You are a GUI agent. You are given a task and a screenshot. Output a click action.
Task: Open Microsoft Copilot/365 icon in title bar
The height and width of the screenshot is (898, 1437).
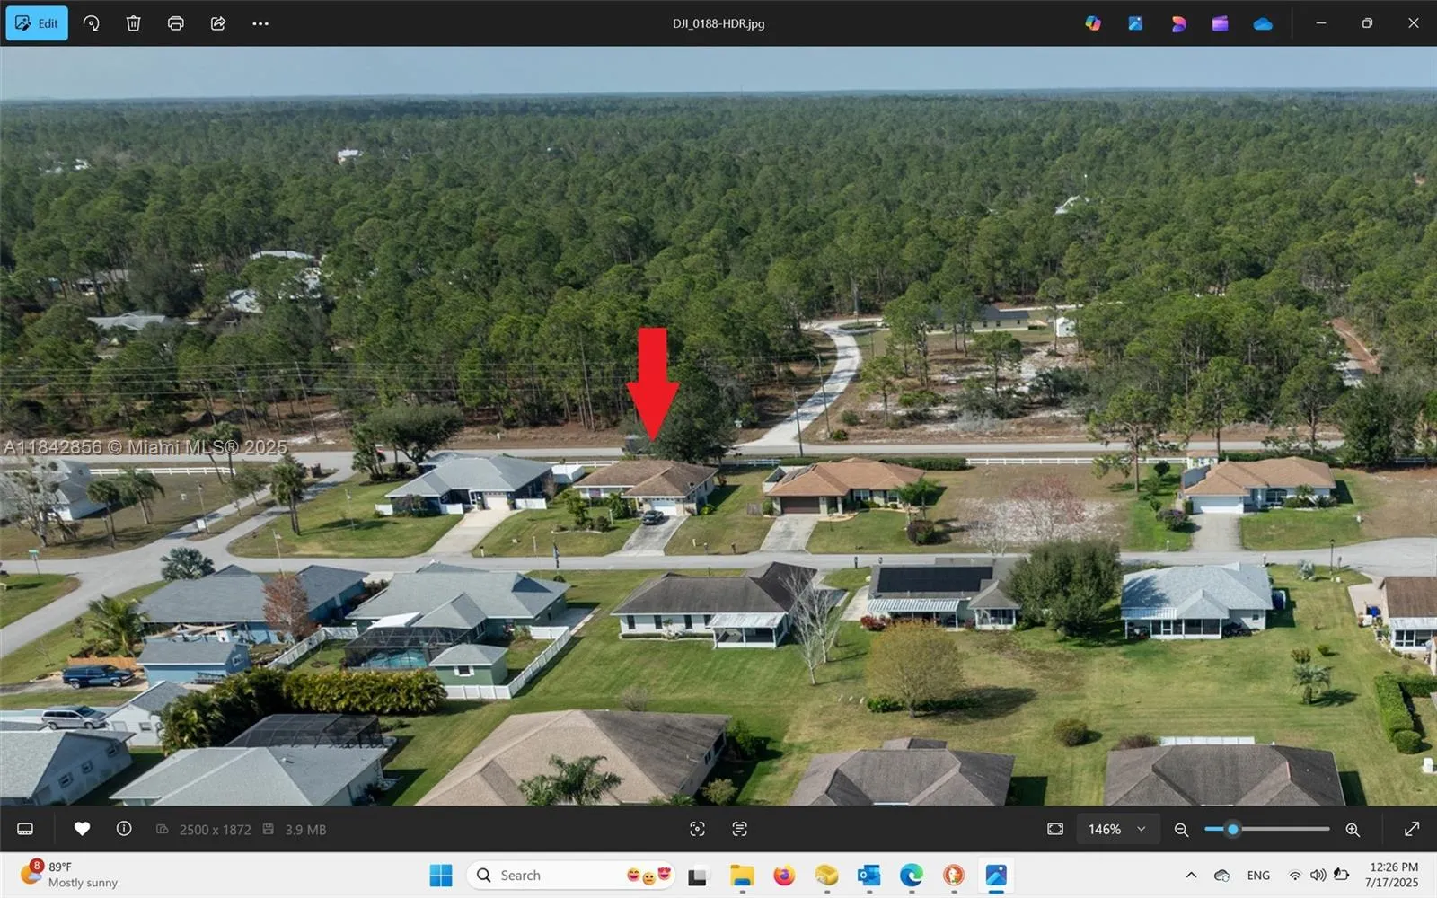[1093, 23]
